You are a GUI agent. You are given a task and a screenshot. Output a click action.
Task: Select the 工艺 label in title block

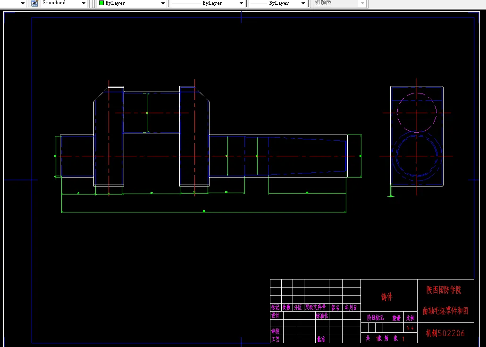275,339
